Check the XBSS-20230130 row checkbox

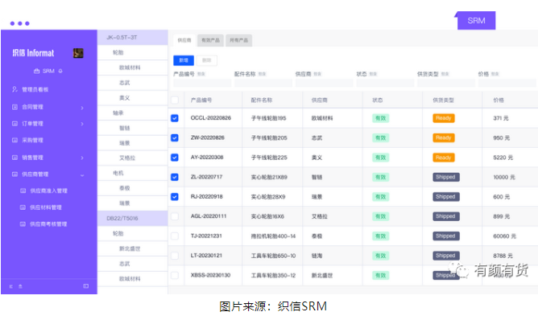click(175, 275)
